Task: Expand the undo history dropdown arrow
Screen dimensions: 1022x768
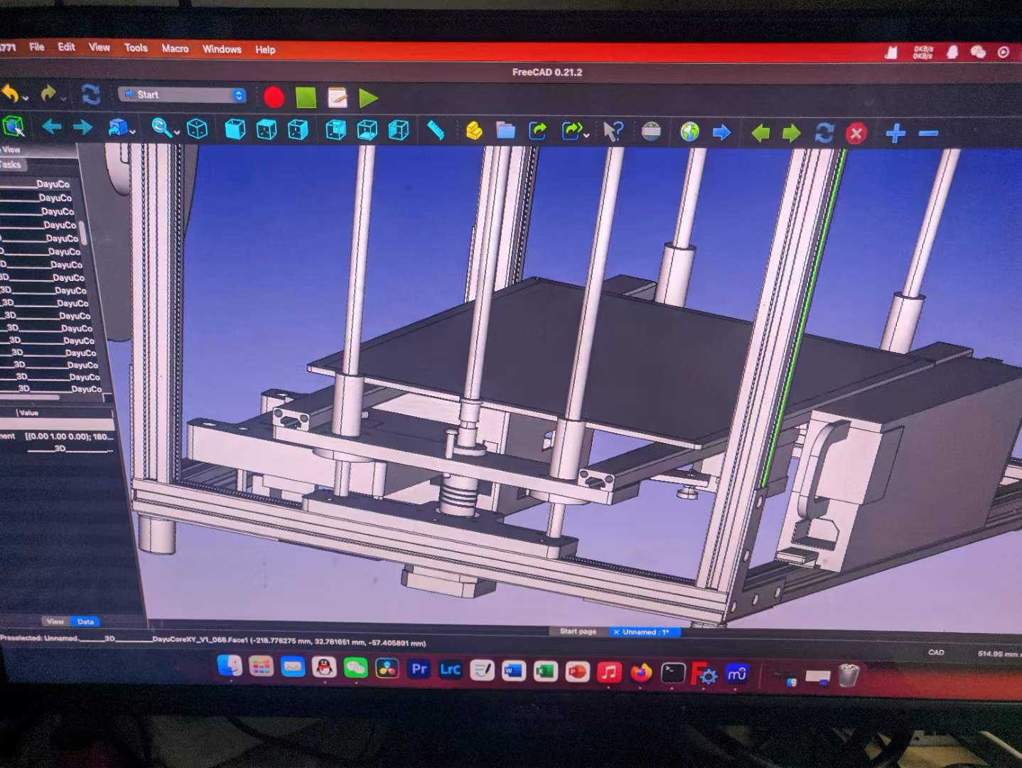Action: [x=26, y=97]
